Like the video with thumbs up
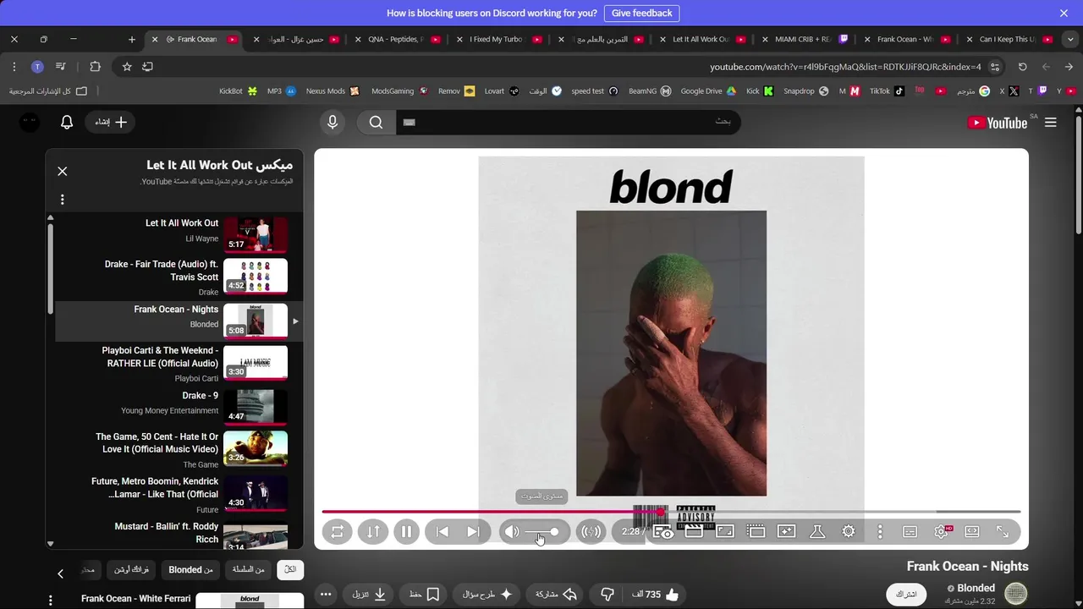The height and width of the screenshot is (609, 1083). 655,595
